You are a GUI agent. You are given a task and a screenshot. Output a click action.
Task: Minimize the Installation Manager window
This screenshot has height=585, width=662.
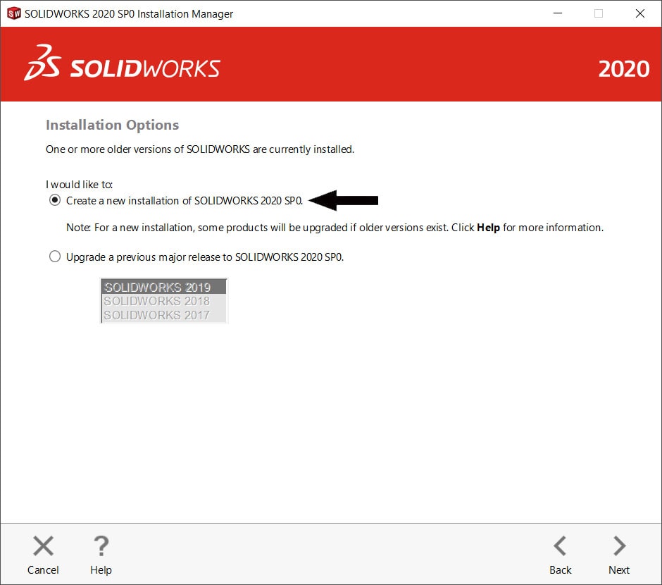click(x=558, y=13)
